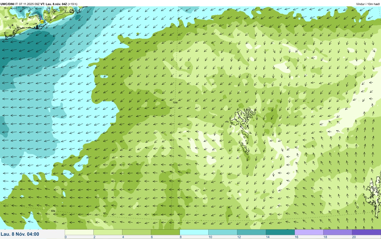This screenshot has height=239, width=381.
Task: Click the 'UWC/DINI' model label in header
Action: (7, 4)
